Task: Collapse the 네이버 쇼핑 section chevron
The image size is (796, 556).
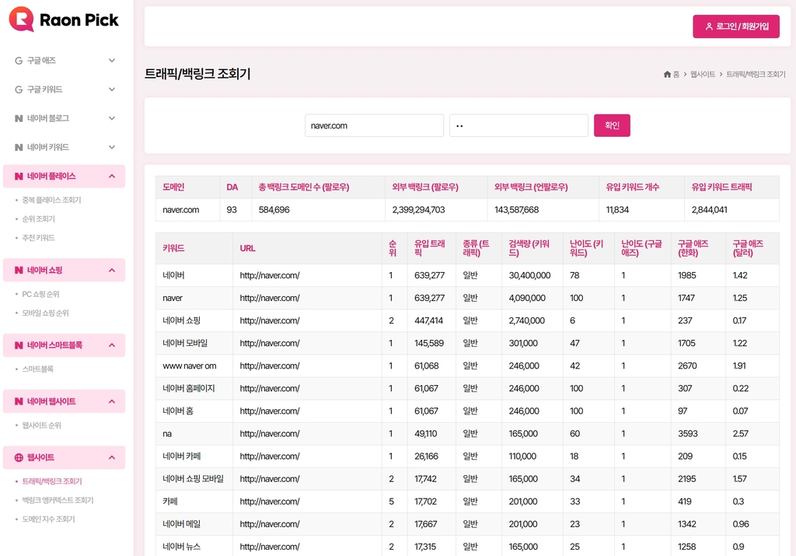Action: pos(112,270)
